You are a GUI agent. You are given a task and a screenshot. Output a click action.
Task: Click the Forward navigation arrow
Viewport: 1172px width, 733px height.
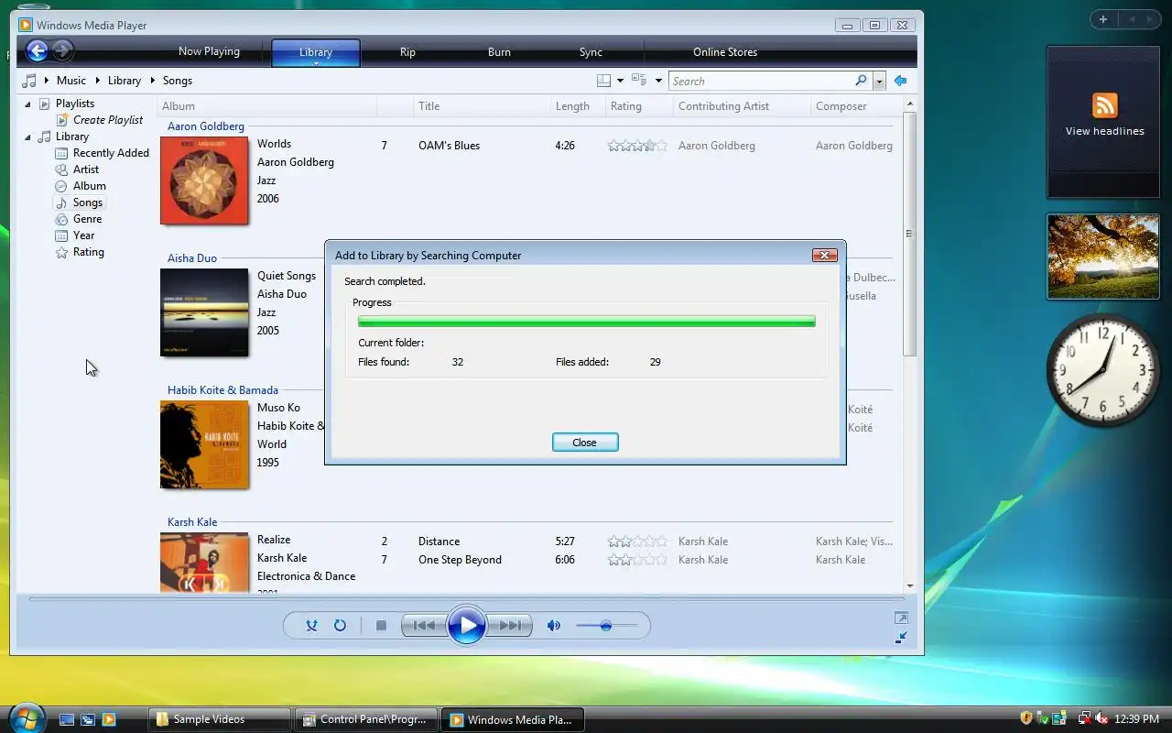point(62,51)
